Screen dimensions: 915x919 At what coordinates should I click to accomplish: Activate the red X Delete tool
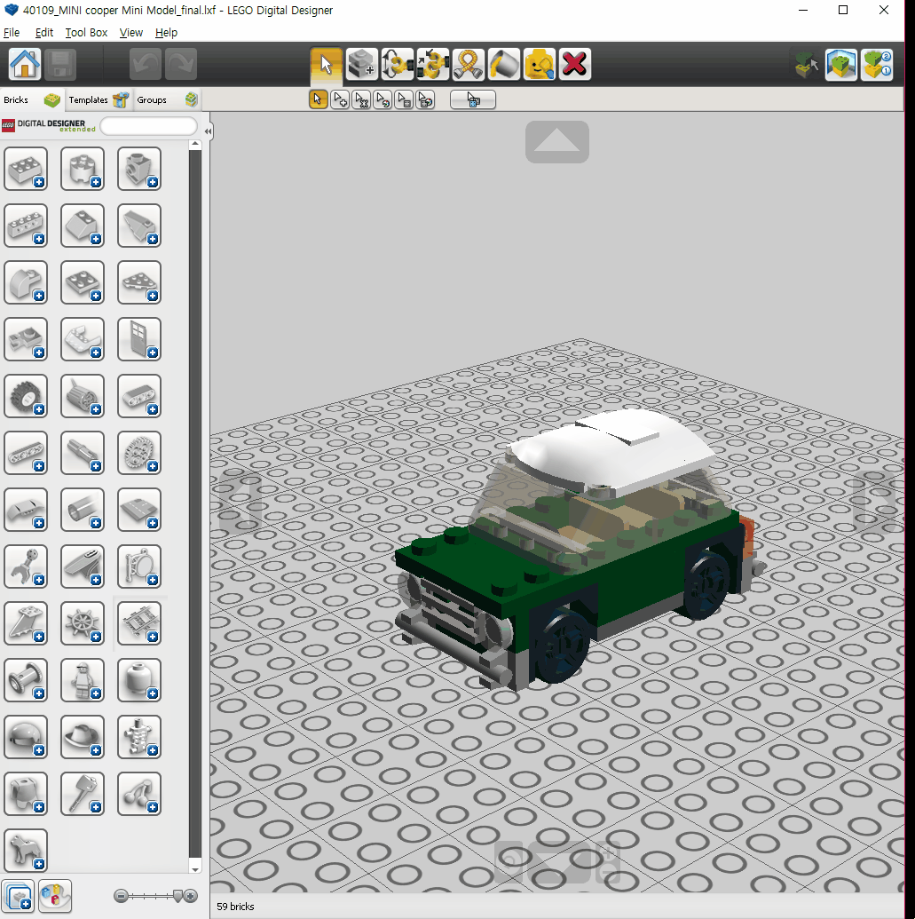pyautogui.click(x=575, y=65)
